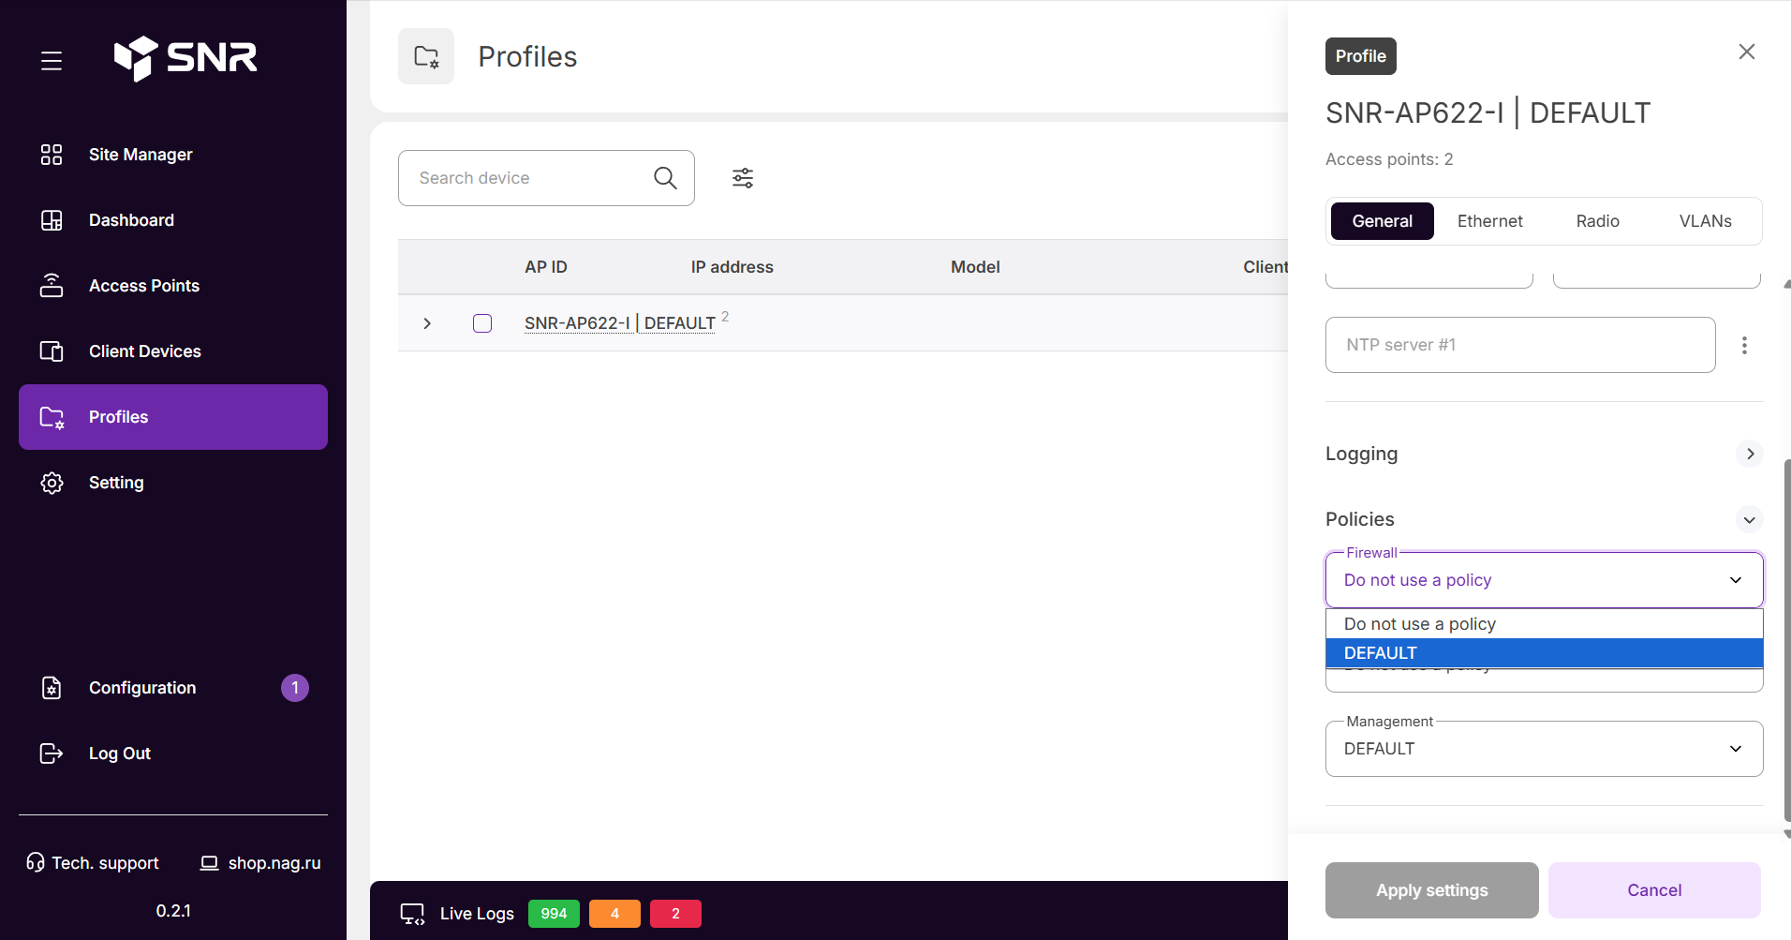The width and height of the screenshot is (1791, 940).
Task: Open the Management policy dropdown
Action: pos(1544,749)
